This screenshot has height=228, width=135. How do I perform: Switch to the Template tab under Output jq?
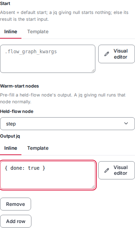click(x=38, y=148)
